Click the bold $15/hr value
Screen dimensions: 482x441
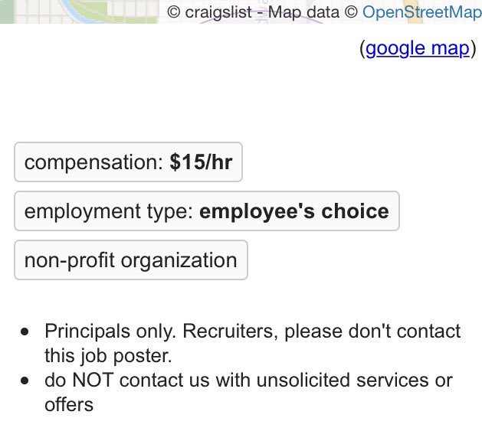click(x=201, y=162)
